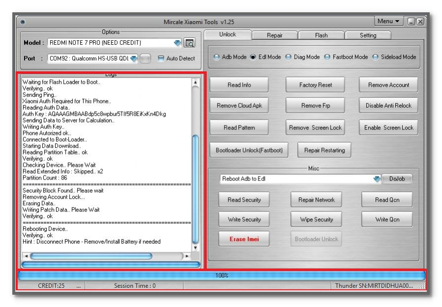442x307 pixels.
Task: Switch to the Repair tab
Action: 275,35
